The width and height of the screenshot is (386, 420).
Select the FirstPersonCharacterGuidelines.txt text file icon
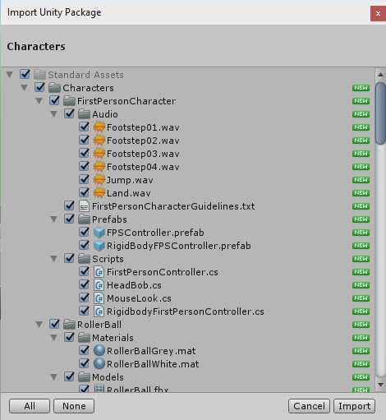pos(84,206)
